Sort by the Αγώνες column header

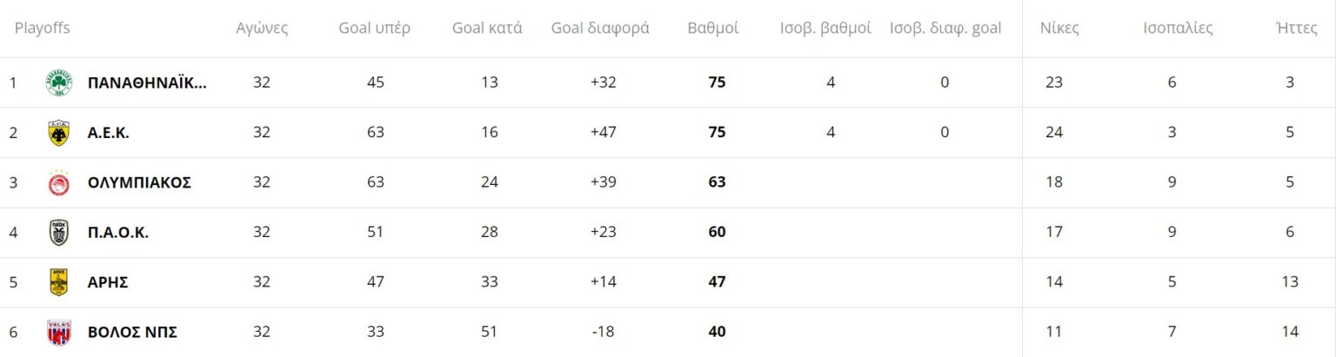[262, 28]
